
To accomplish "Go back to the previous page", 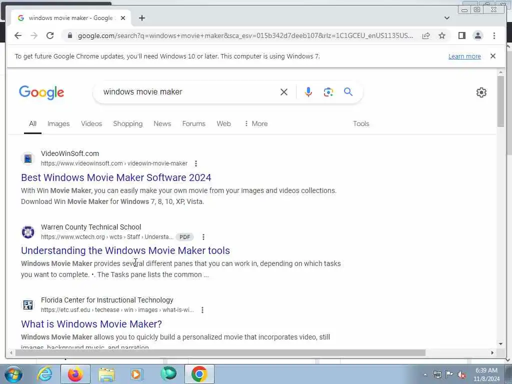I will [18, 35].
